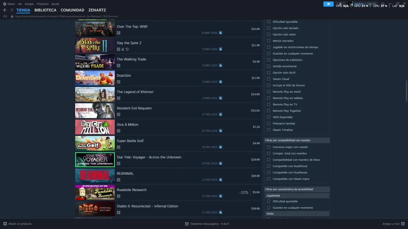Screen dimensions: 408x229
Task: Click the Windows icon under Over The Top: WWI
Action: click(x=119, y=33)
